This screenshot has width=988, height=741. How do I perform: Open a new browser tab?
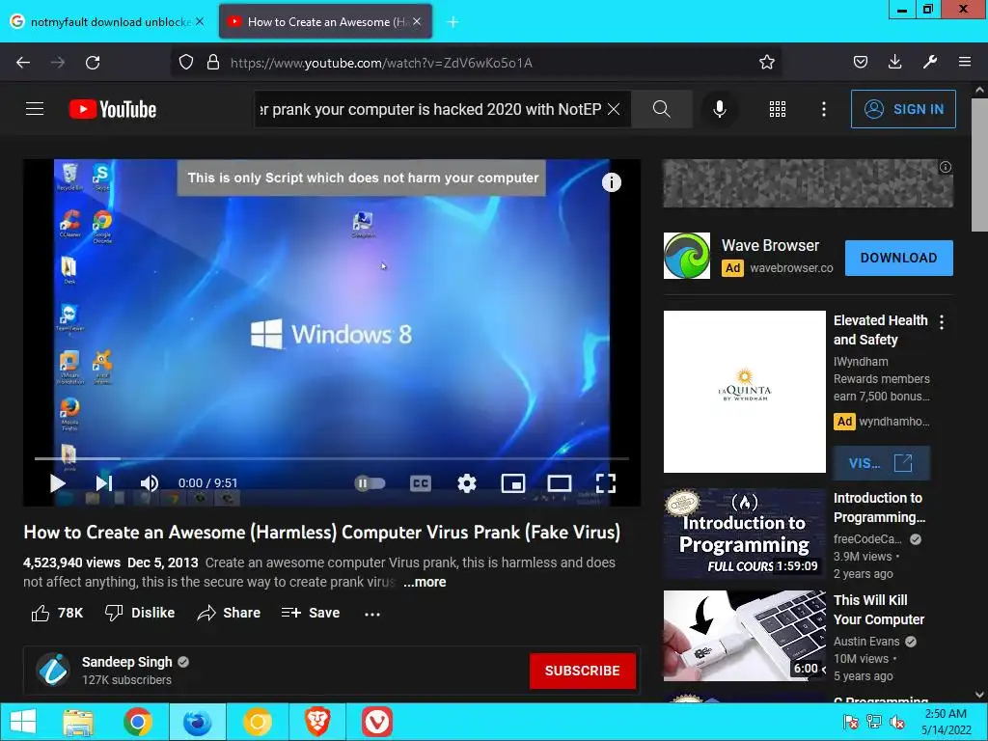pos(453,22)
